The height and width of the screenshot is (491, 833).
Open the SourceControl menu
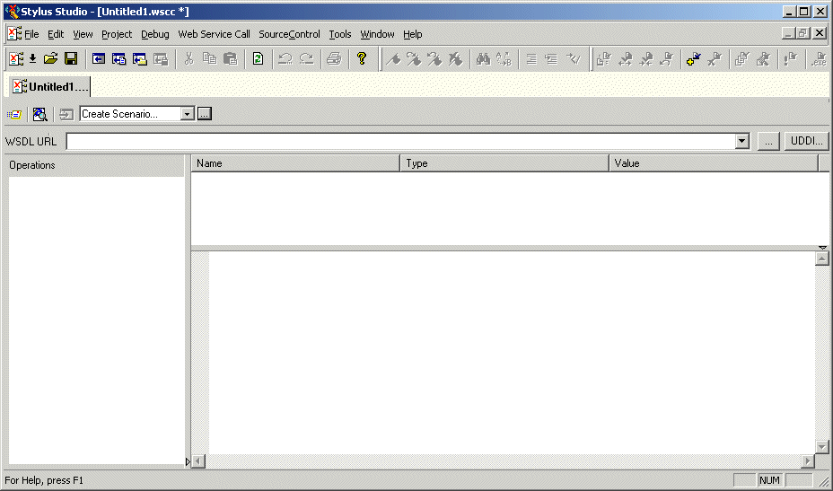289,34
